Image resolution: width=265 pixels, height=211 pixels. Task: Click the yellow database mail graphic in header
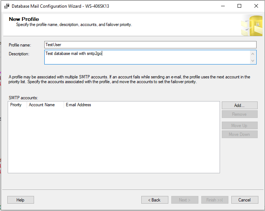coord(252,26)
